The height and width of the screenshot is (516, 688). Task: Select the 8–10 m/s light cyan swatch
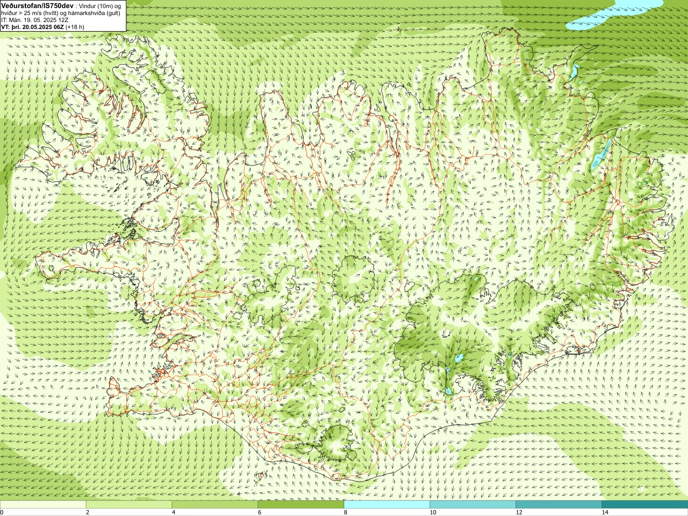(x=387, y=505)
